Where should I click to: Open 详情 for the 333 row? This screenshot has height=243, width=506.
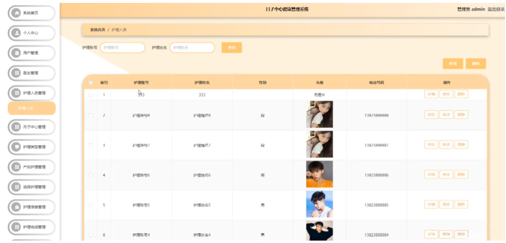[431, 95]
